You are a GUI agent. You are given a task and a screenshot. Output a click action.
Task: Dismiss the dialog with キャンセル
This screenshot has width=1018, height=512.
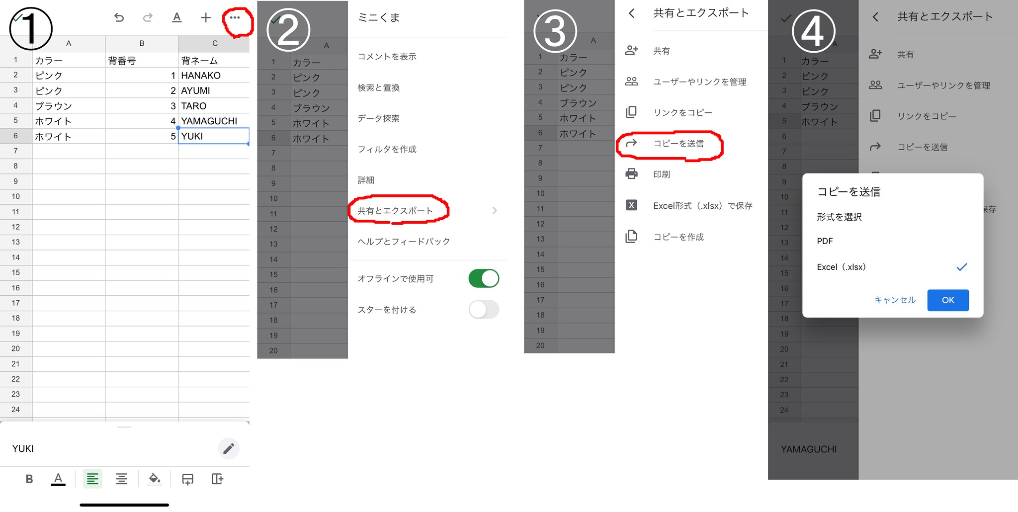click(895, 300)
